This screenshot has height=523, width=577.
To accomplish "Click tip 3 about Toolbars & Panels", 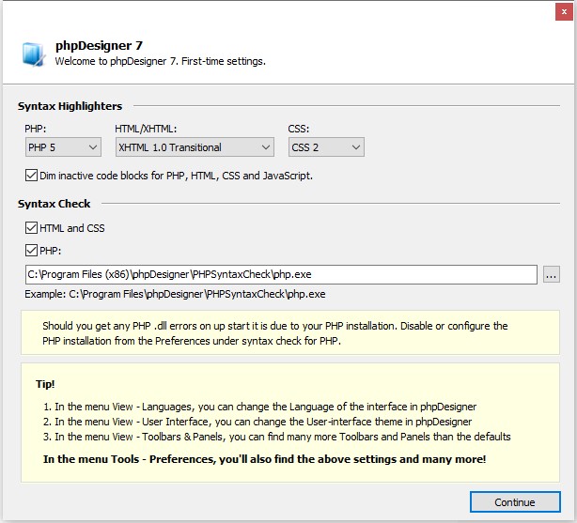I will tap(276, 437).
